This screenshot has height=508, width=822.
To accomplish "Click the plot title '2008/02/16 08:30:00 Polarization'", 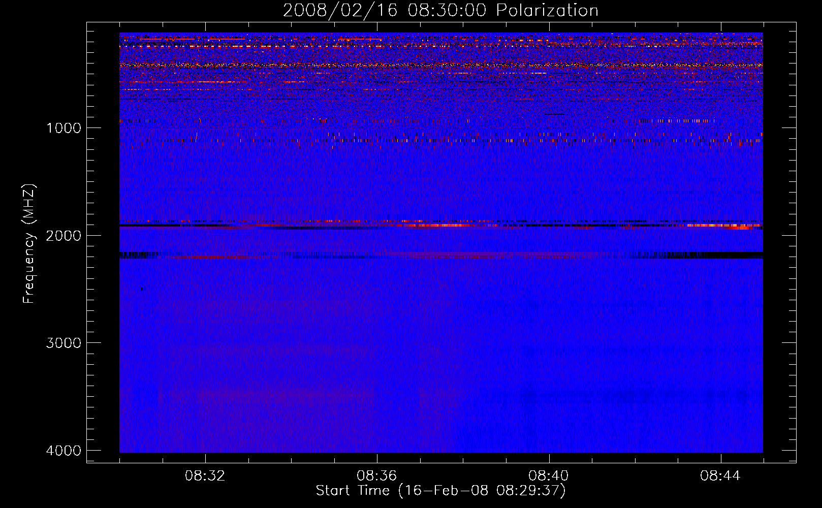I will 440,11.
